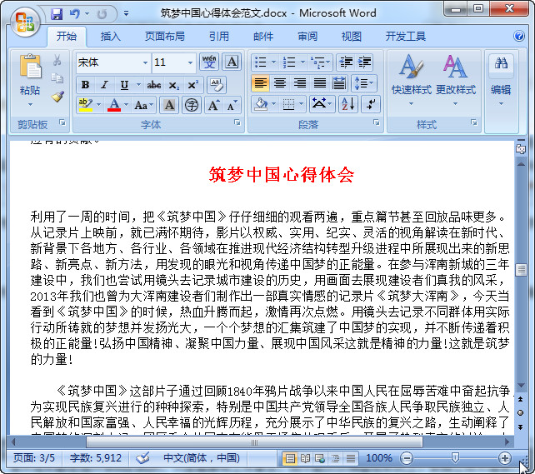Click the Format Painter brush icon

(57, 97)
